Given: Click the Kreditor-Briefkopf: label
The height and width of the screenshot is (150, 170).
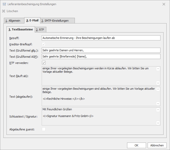Looking at the screenshot, I should click(21, 44).
